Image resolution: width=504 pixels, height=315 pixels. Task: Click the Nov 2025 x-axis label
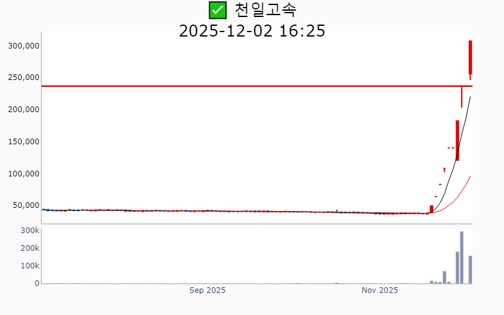(380, 290)
